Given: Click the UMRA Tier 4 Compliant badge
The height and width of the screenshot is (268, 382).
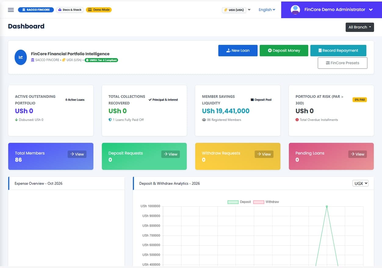Looking at the screenshot, I should point(101,60).
